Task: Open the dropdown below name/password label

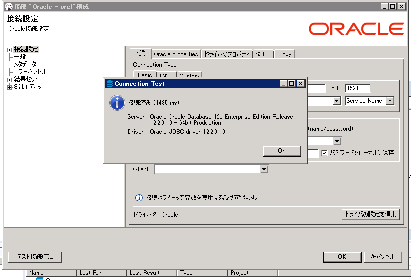Action: tap(337, 141)
